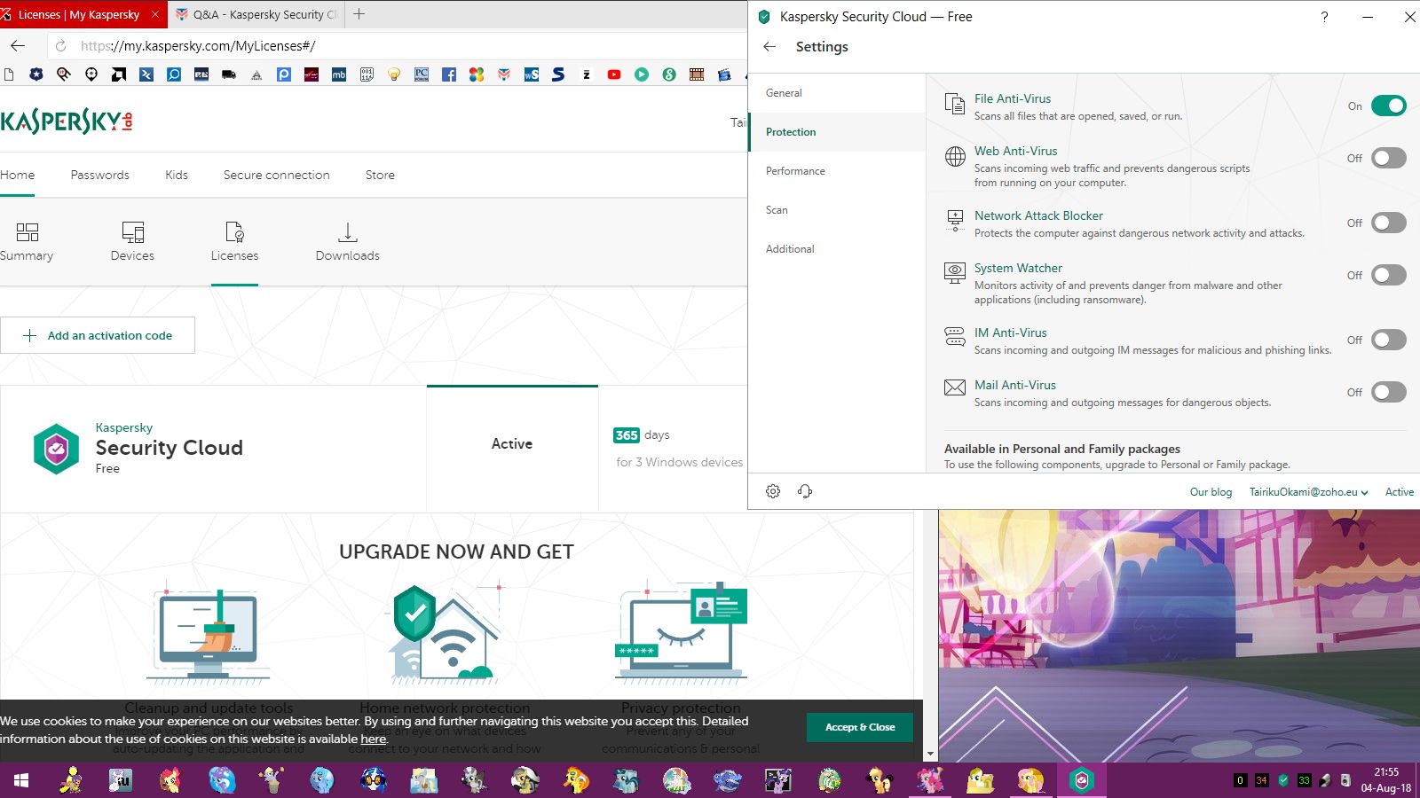
Task: Click the Kaspersky Lab logo
Action: pyautogui.click(x=67, y=121)
